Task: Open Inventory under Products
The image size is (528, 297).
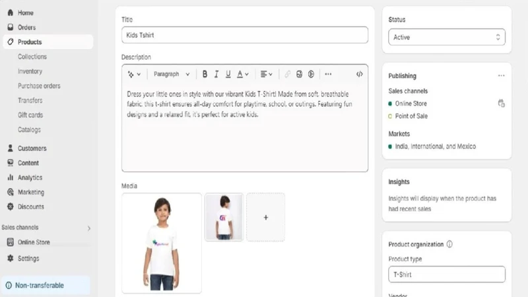Action: click(x=30, y=71)
